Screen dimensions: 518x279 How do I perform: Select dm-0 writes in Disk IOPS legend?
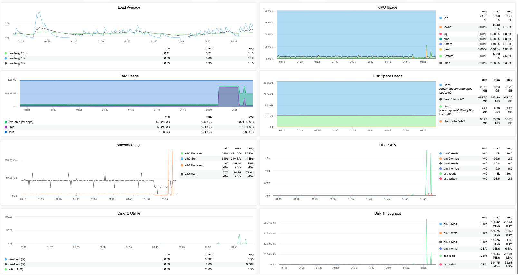[x=451, y=159]
